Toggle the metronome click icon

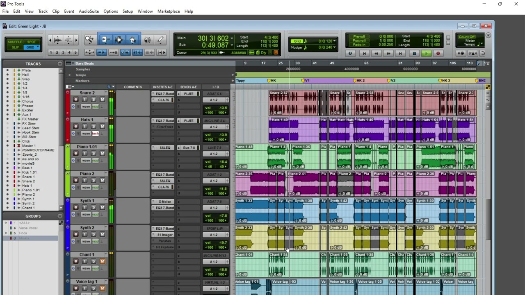tap(473, 53)
